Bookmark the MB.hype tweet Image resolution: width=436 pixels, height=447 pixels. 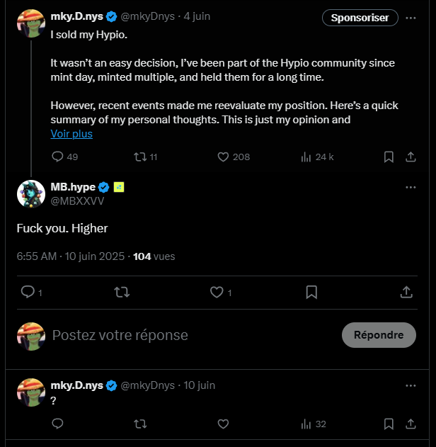pyautogui.click(x=311, y=292)
